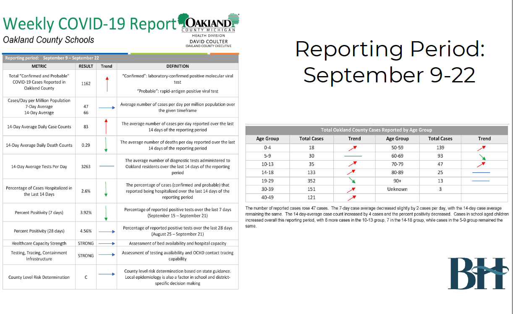
Task: Click the Reporting Period: September 9-22 heading
Action: click(x=389, y=62)
